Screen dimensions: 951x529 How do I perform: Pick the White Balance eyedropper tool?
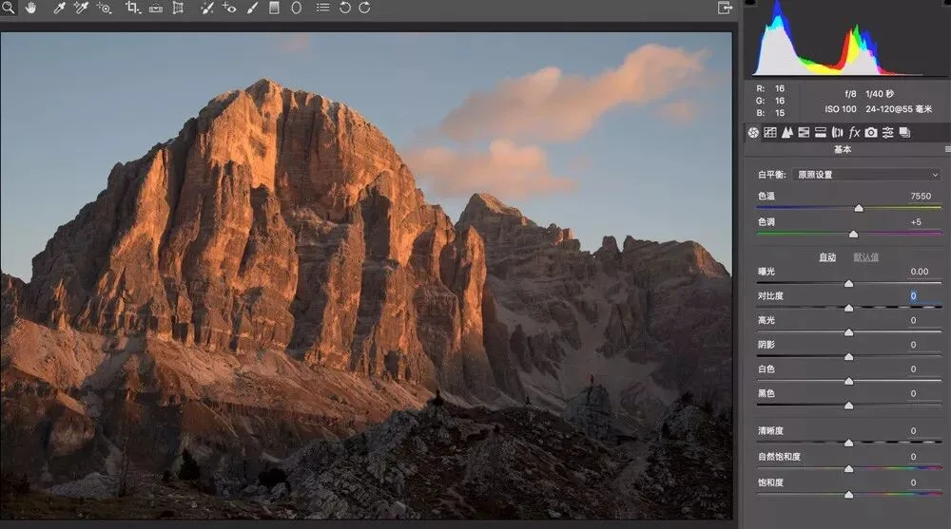pyautogui.click(x=59, y=8)
